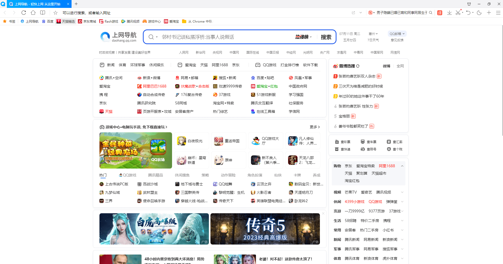The image size is (503, 264).
Task: Open 软件下载 category link
Action: point(310,65)
